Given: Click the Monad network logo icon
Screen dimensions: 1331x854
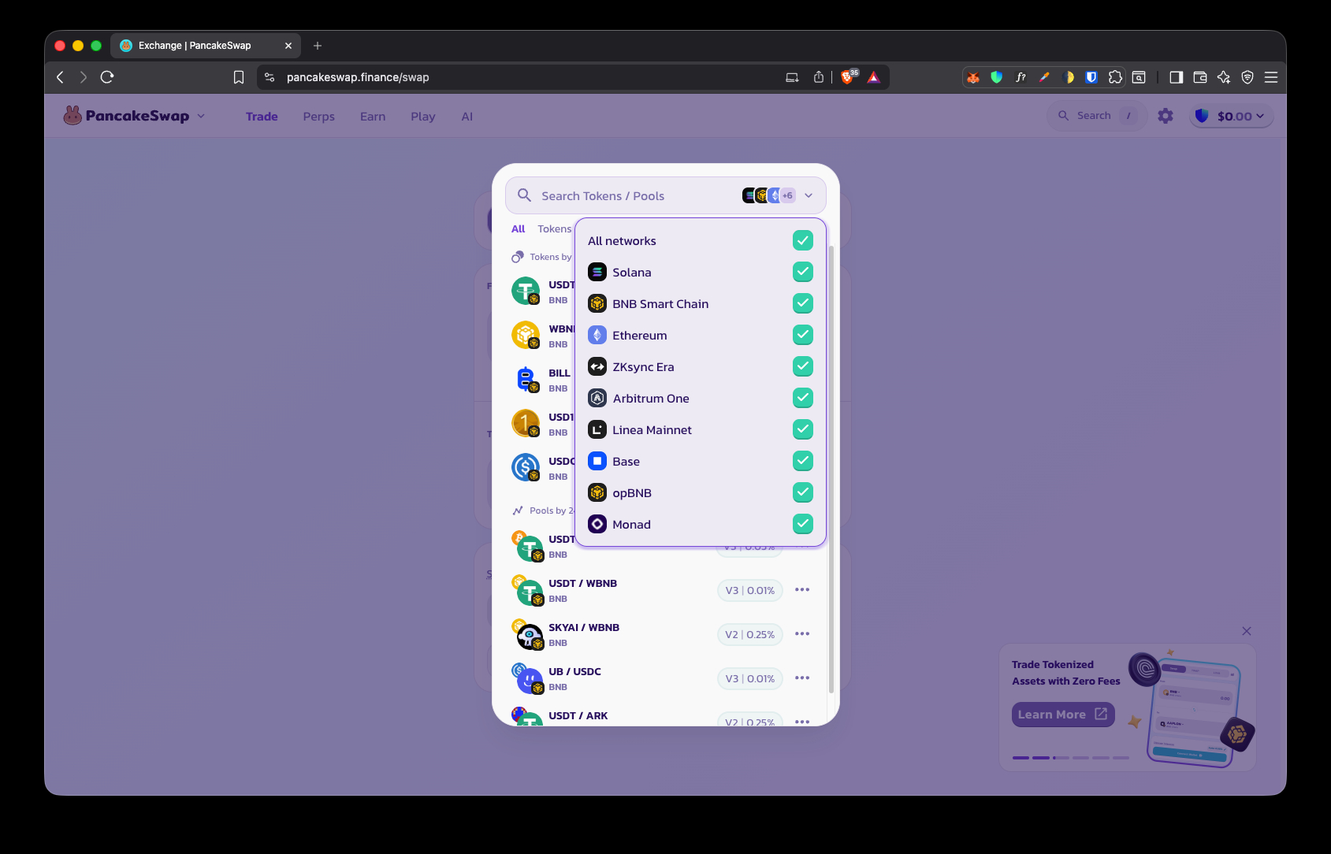Looking at the screenshot, I should tap(597, 524).
